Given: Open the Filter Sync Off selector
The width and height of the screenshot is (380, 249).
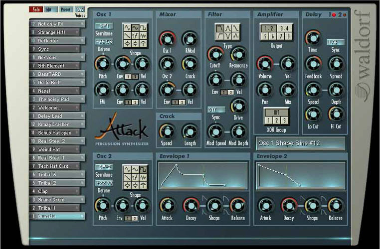Looking at the screenshot, I should coord(216,109).
